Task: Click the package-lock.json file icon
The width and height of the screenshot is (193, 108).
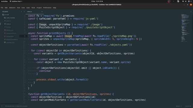Action: click(5, 33)
